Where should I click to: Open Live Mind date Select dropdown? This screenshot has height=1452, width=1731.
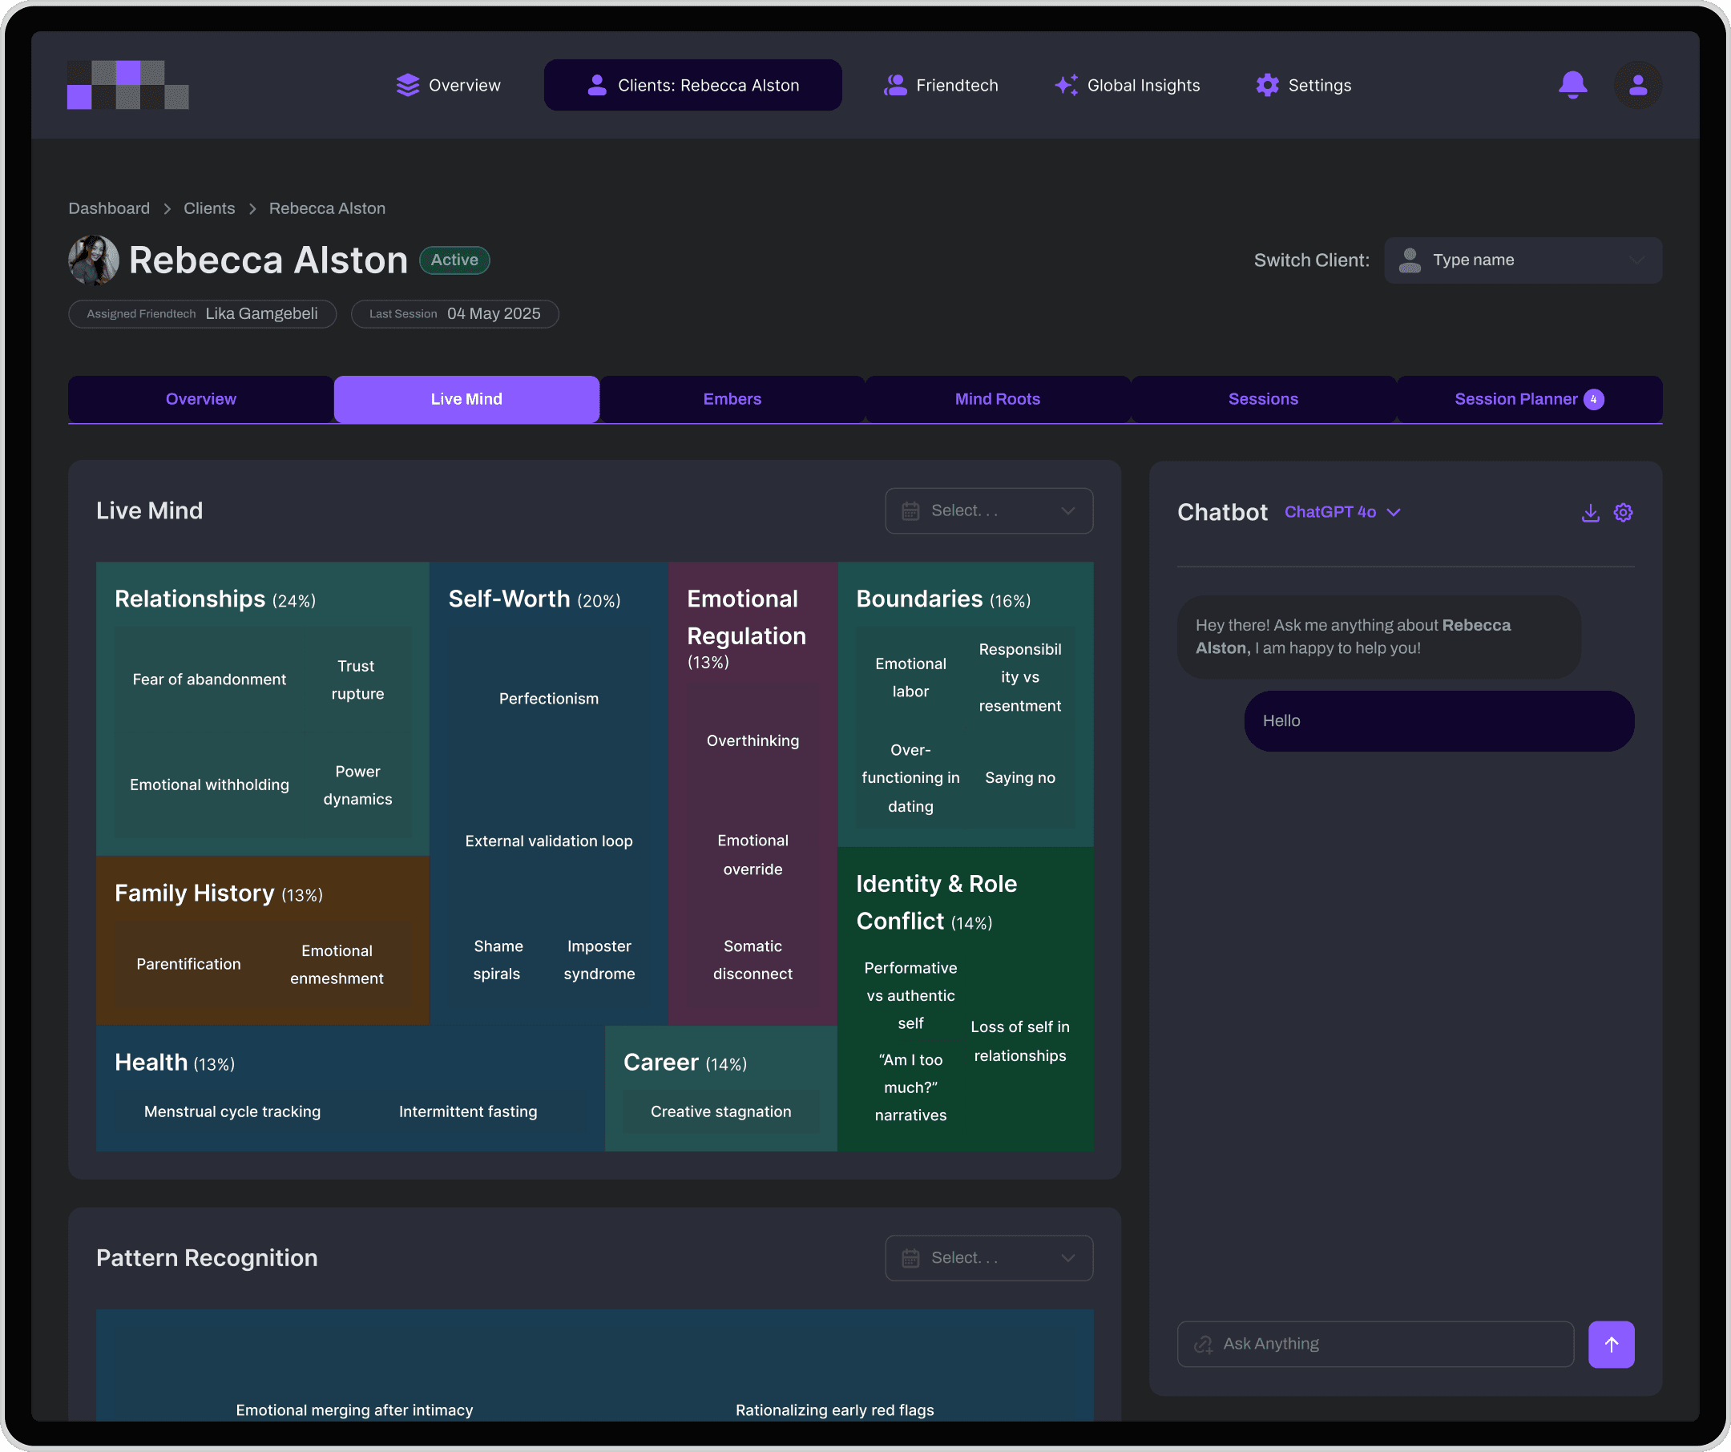(988, 511)
